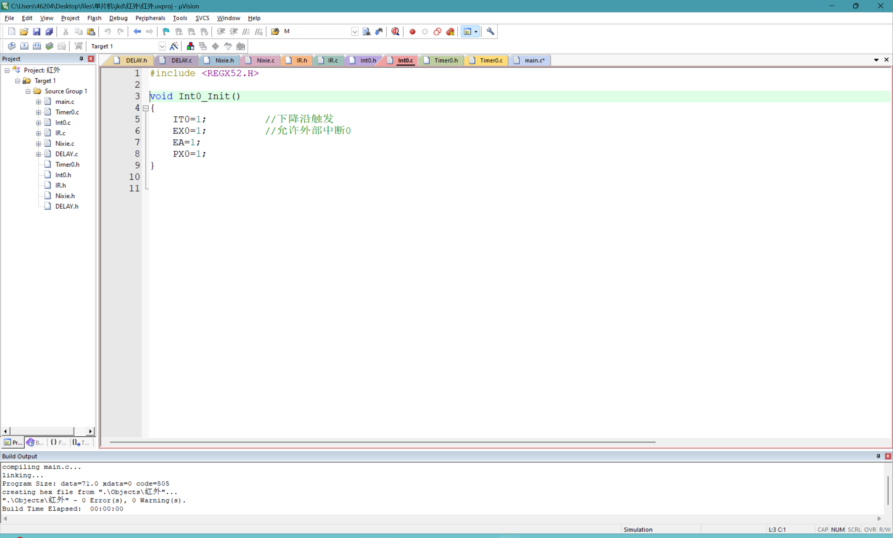Viewport: 893px width, 538px height.
Task: Open Options for Target magic wand icon
Action: tap(174, 46)
